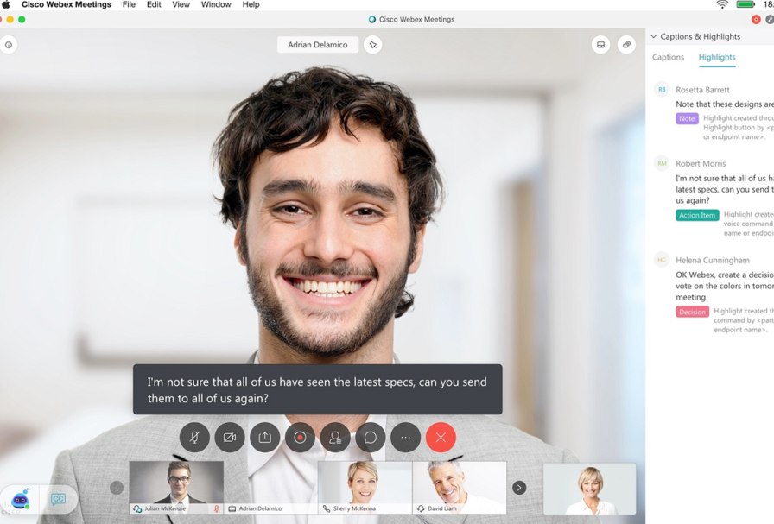The image size is (774, 524).
Task: Toggle the video camera button
Action: [230, 438]
